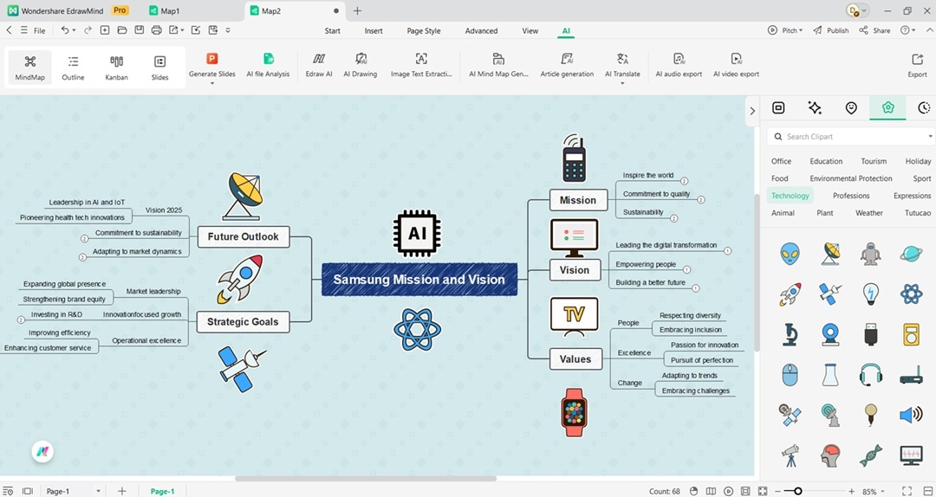Switch to the Start tab
Image resolution: width=936 pixels, height=497 pixels.
tap(333, 31)
